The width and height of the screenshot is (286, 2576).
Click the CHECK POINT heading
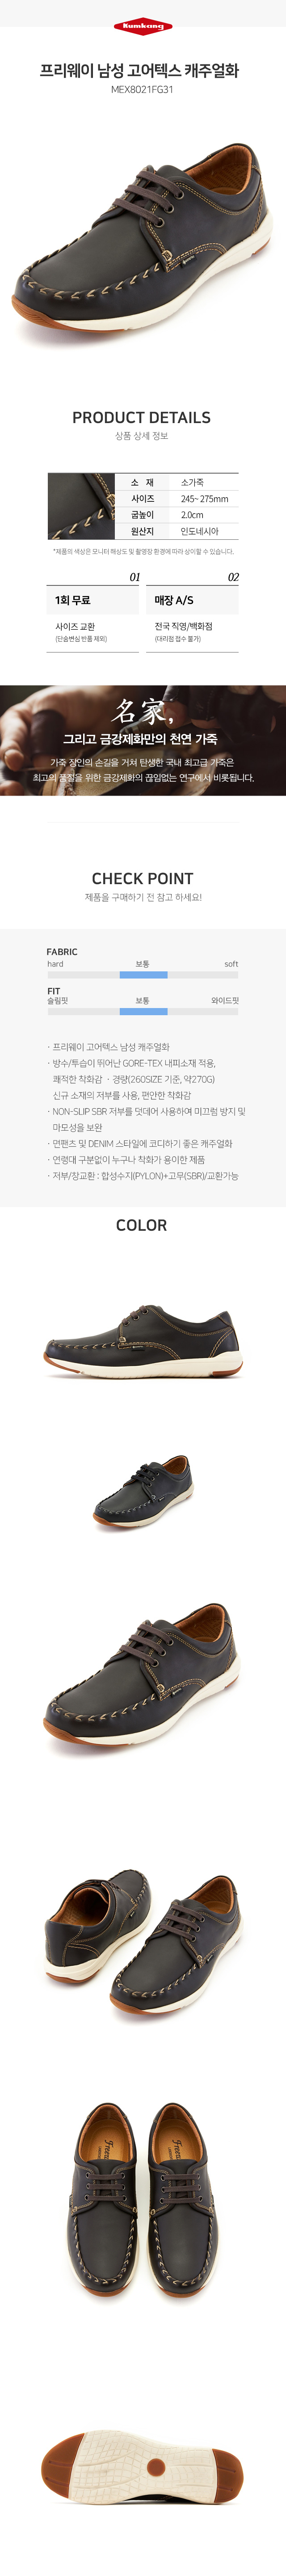click(x=142, y=878)
